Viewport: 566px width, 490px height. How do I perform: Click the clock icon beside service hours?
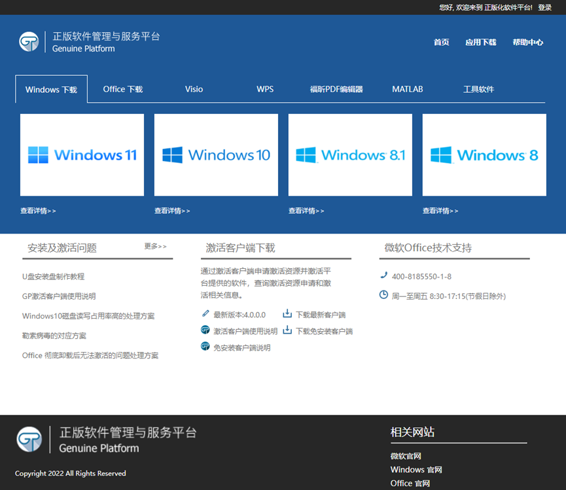tap(383, 295)
